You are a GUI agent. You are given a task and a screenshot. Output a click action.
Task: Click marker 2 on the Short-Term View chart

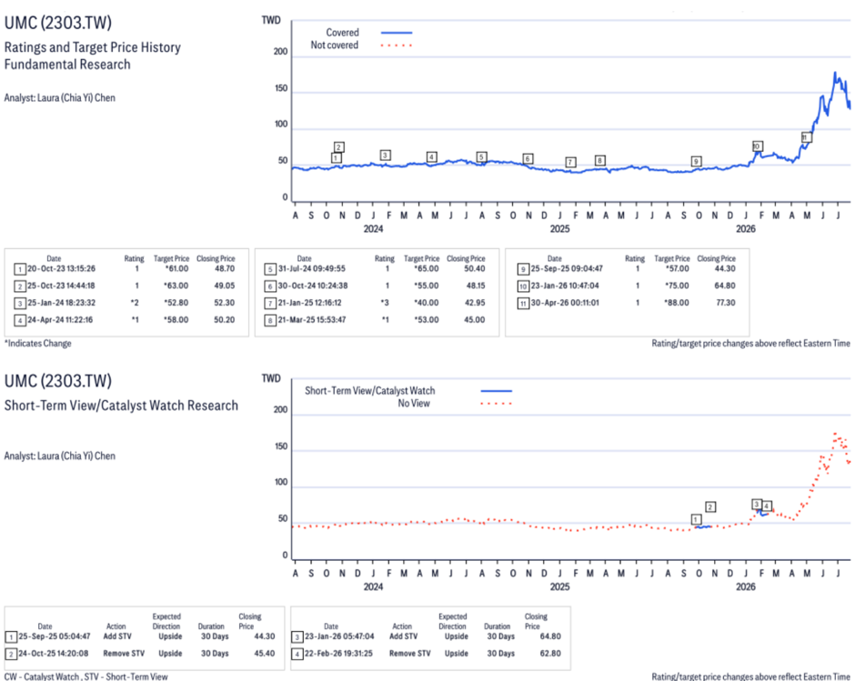point(710,507)
